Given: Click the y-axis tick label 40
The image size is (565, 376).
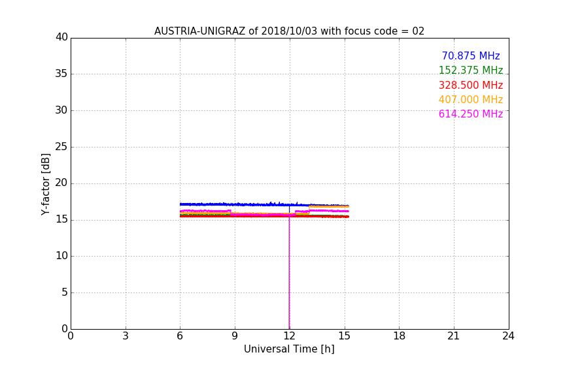Looking at the screenshot, I should tap(61, 37).
